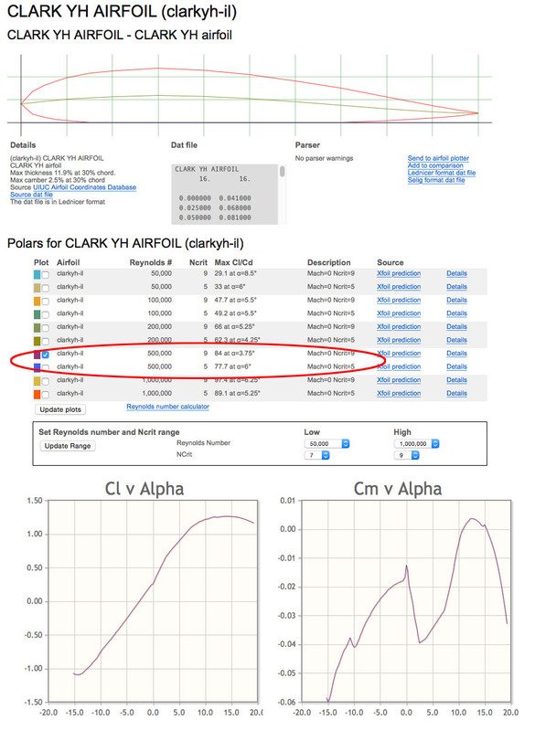Enable plotting for 100,000 Ncrit 9 polar
The height and width of the screenshot is (731, 535).
click(x=45, y=302)
